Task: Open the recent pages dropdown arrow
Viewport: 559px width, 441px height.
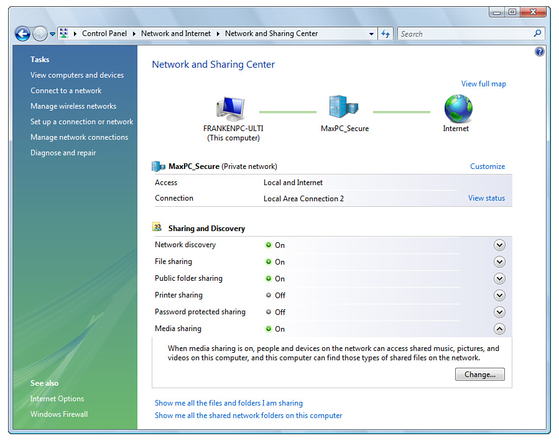Action: (52, 34)
